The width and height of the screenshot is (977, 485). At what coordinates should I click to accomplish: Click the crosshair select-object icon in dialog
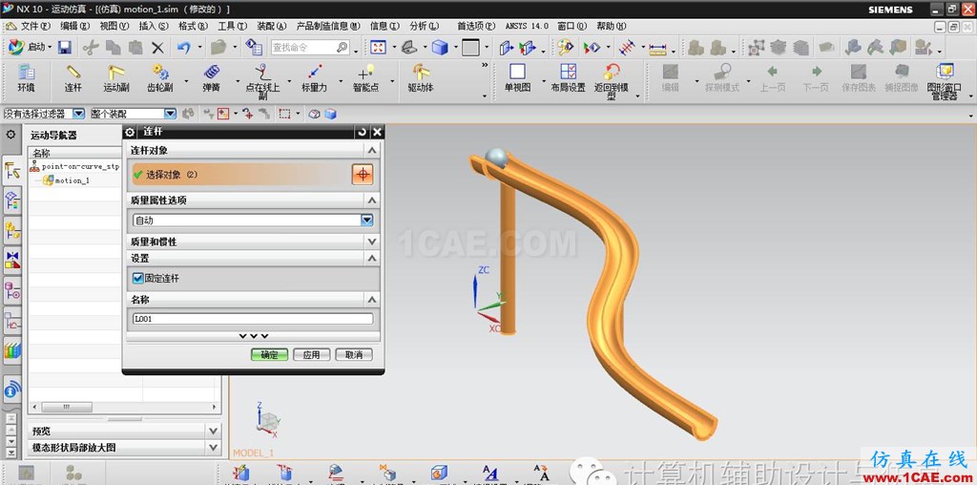[x=362, y=175]
